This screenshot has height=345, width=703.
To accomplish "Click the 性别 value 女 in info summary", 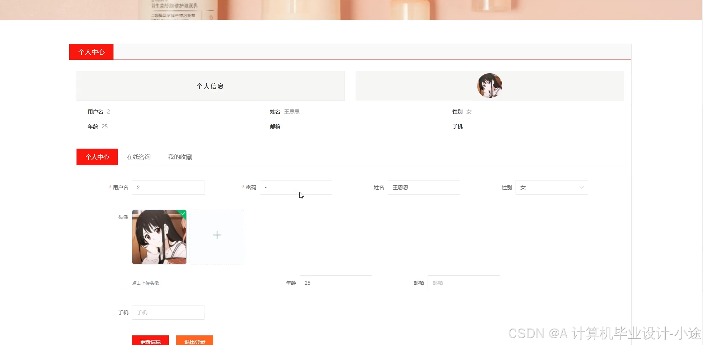I will coord(469,112).
